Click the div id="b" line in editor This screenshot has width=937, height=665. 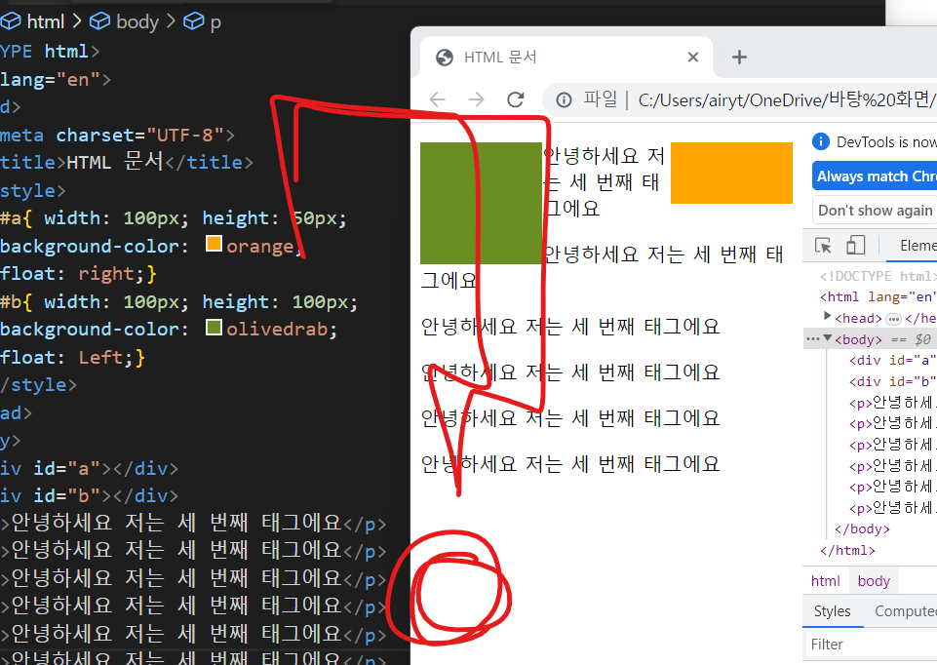coord(89,496)
